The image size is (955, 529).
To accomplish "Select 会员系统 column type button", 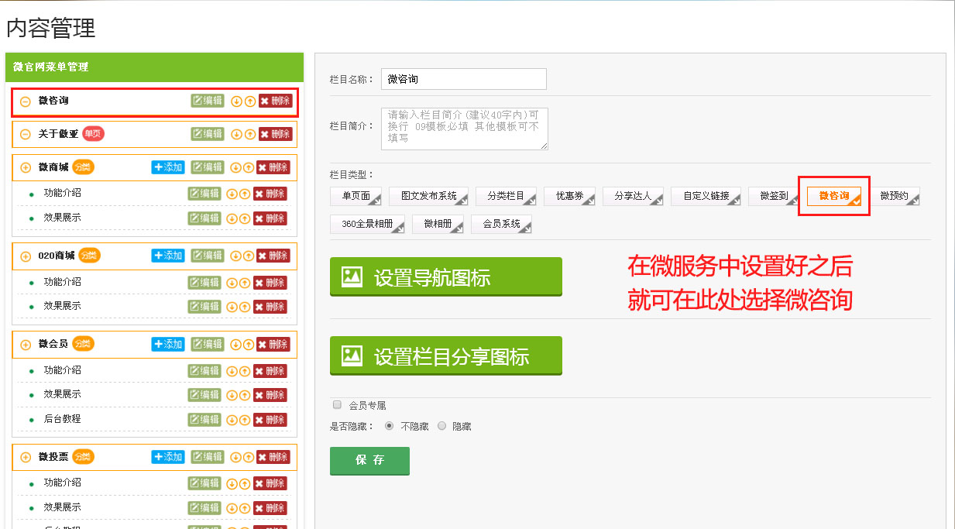I will 501,224.
